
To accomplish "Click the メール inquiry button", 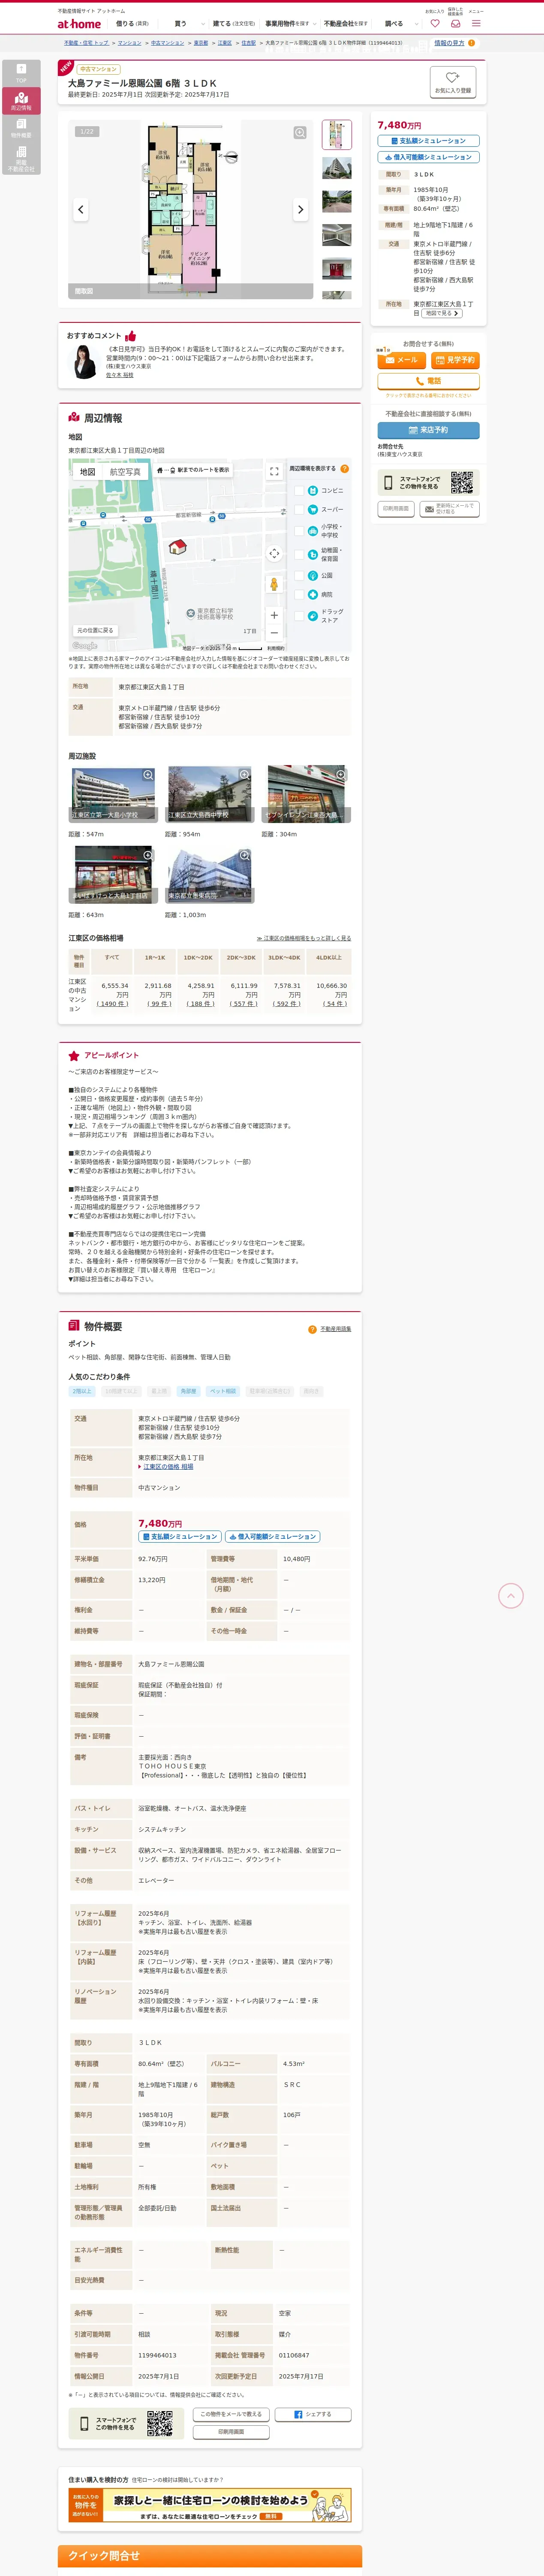I will tap(401, 360).
